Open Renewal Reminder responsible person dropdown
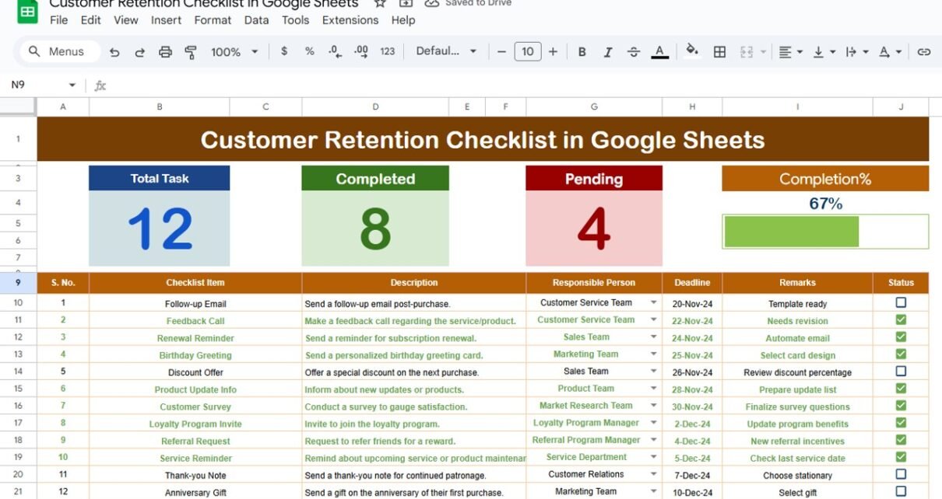 pyautogui.click(x=654, y=337)
